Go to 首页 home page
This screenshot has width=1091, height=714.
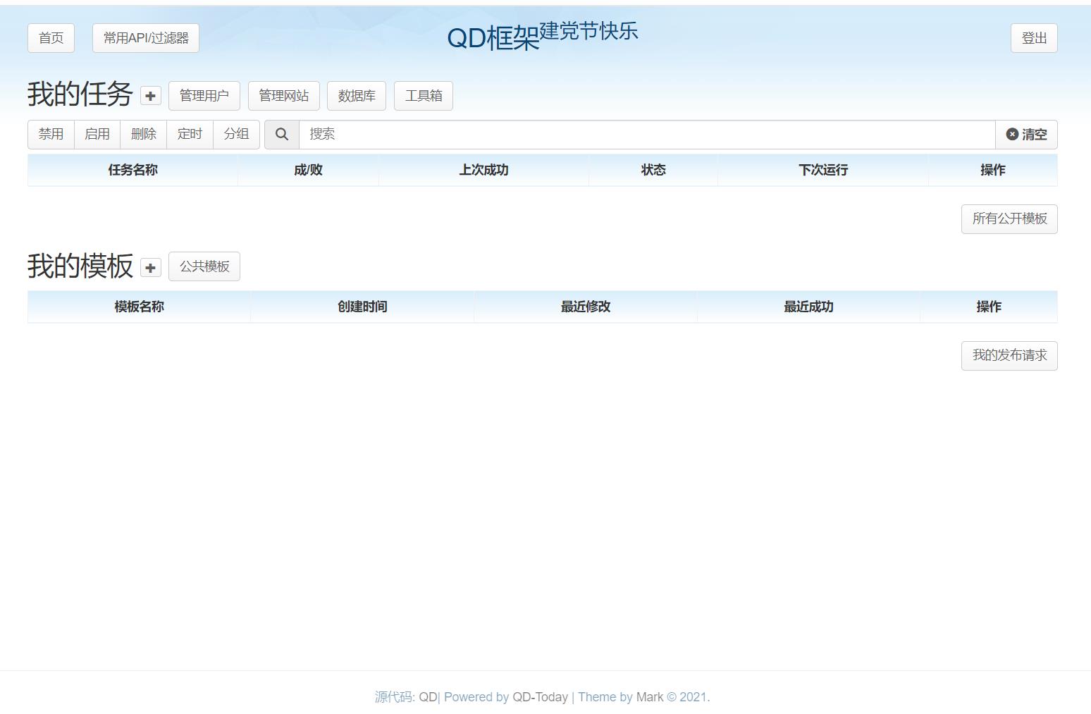(x=51, y=38)
